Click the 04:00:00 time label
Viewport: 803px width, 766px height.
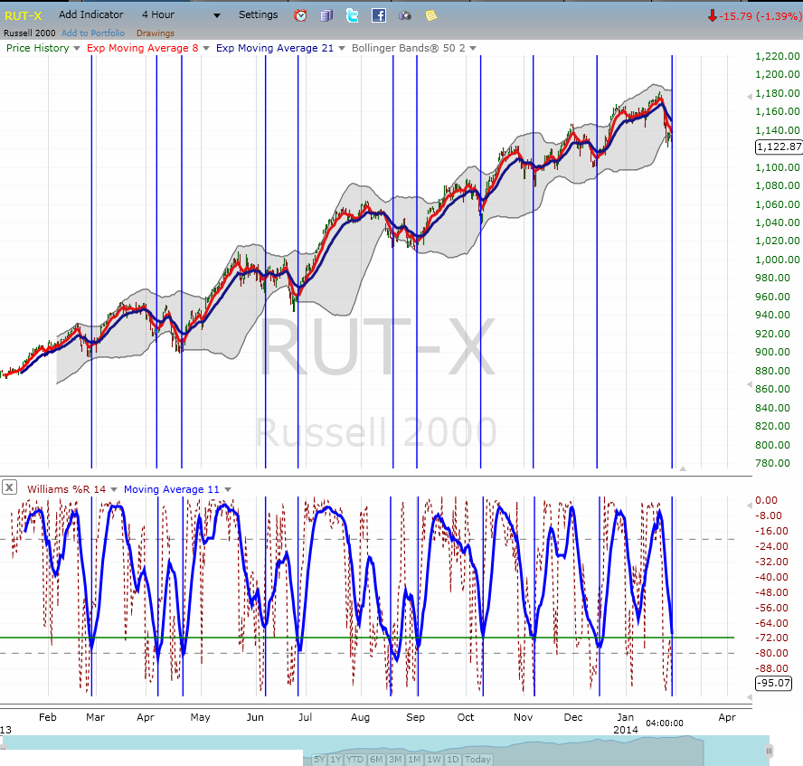[665, 723]
